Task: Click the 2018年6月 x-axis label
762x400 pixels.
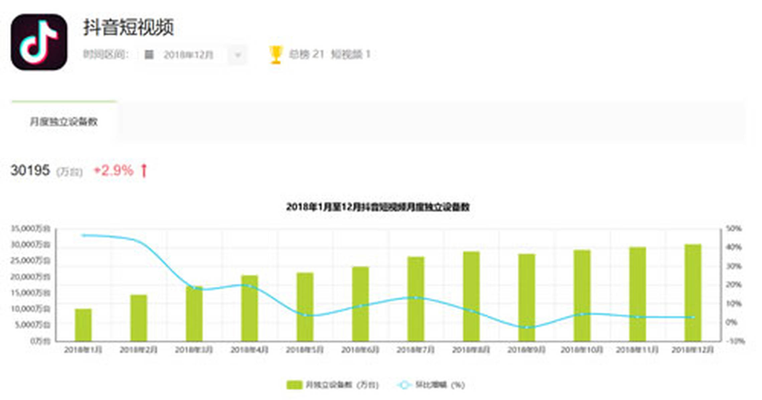Action: tap(360, 350)
